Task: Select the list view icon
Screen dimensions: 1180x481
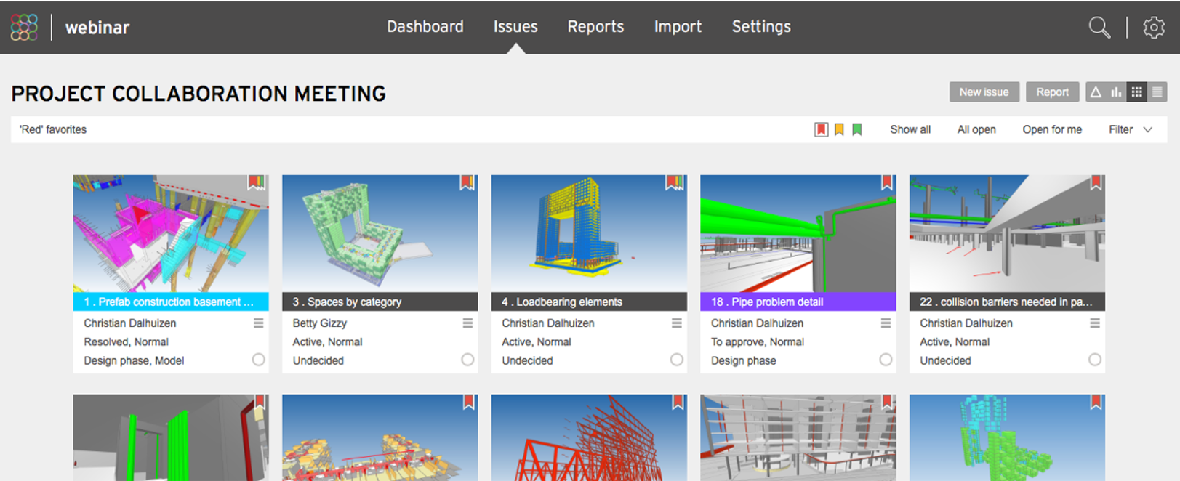Action: [x=1157, y=92]
